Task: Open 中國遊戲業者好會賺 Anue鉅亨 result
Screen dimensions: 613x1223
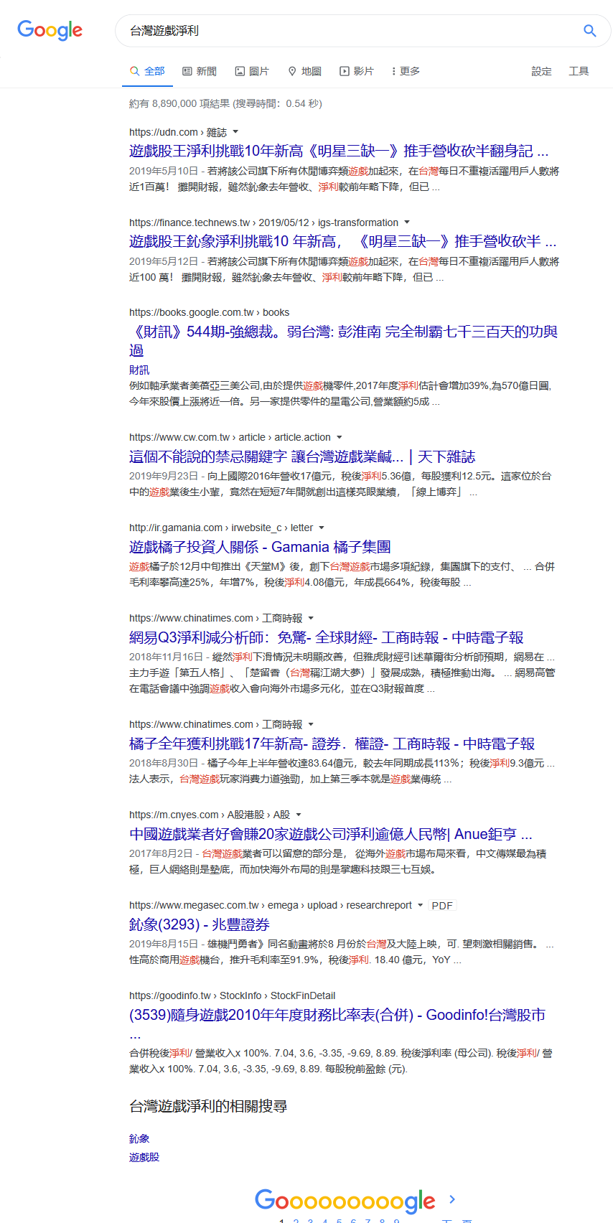Action: pos(331,834)
